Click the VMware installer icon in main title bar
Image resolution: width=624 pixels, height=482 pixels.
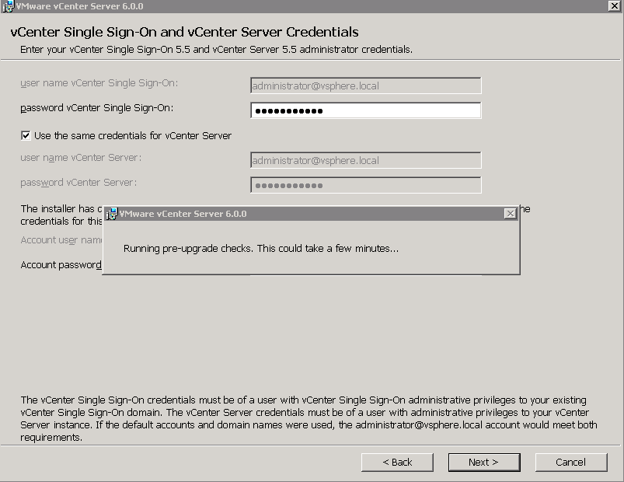click(x=8, y=5)
